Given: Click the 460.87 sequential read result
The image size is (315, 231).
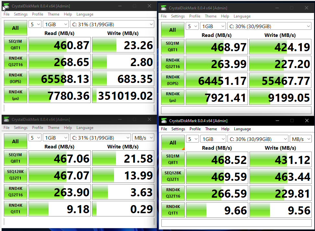Looking at the screenshot, I should click(60, 45).
